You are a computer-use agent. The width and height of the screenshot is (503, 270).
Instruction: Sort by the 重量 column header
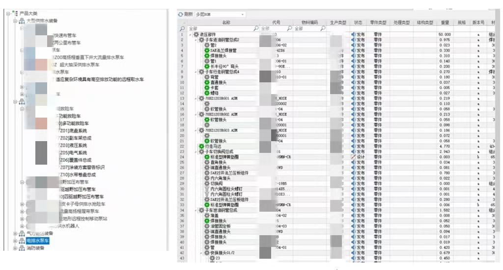[x=445, y=23]
